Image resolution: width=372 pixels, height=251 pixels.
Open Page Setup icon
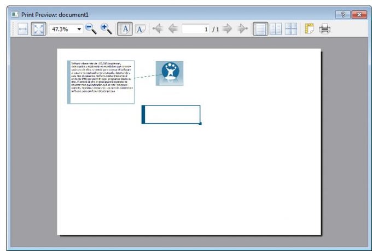[309, 29]
